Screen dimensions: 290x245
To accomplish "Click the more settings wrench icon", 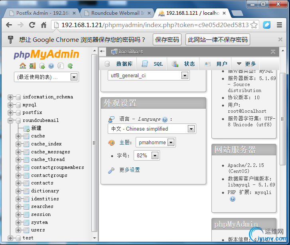I will (111, 170).
